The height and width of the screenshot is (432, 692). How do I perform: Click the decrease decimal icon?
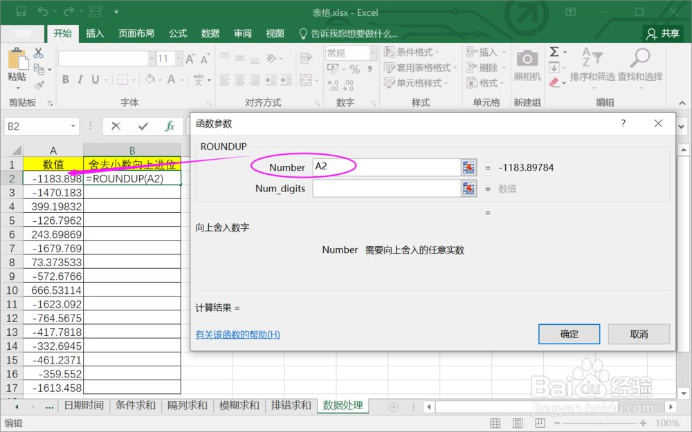[x=348, y=85]
